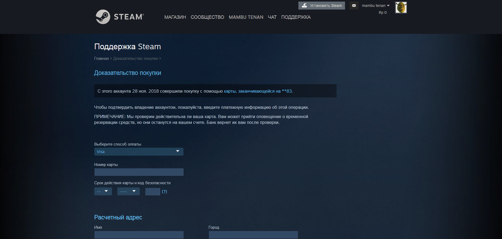Screen dimensions: 502x239
Task: Focus the Город input field
Action: (x=253, y=235)
